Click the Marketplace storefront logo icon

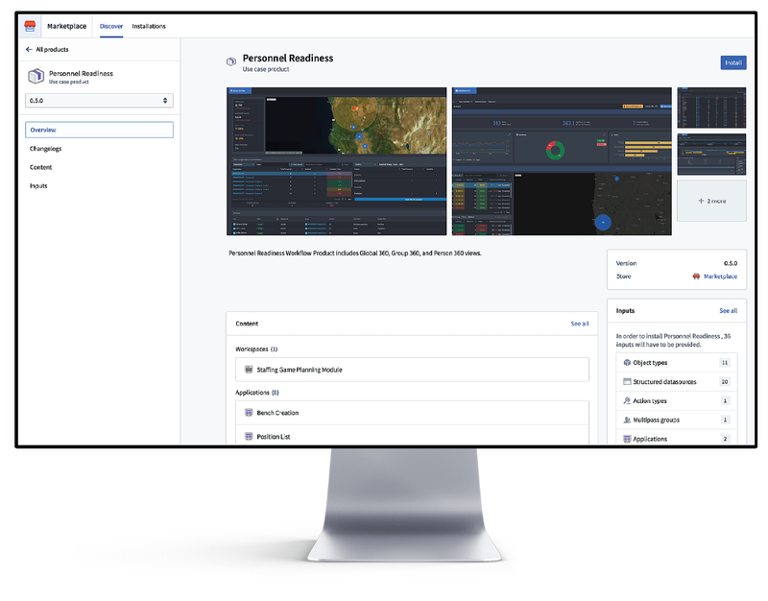[x=30, y=26]
